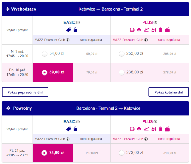Image resolution: width=191 pixels, height=164 pixels.
Task: Click the price tag icon under outbound BASIC
Action: click(69, 30)
